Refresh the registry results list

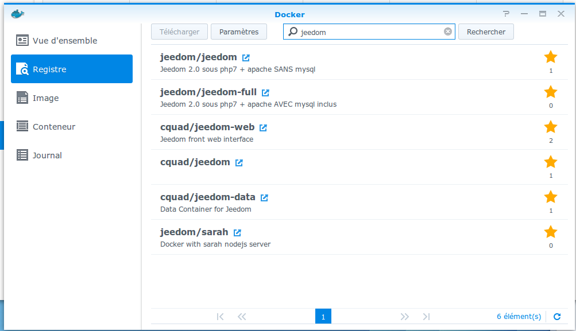pyautogui.click(x=557, y=316)
